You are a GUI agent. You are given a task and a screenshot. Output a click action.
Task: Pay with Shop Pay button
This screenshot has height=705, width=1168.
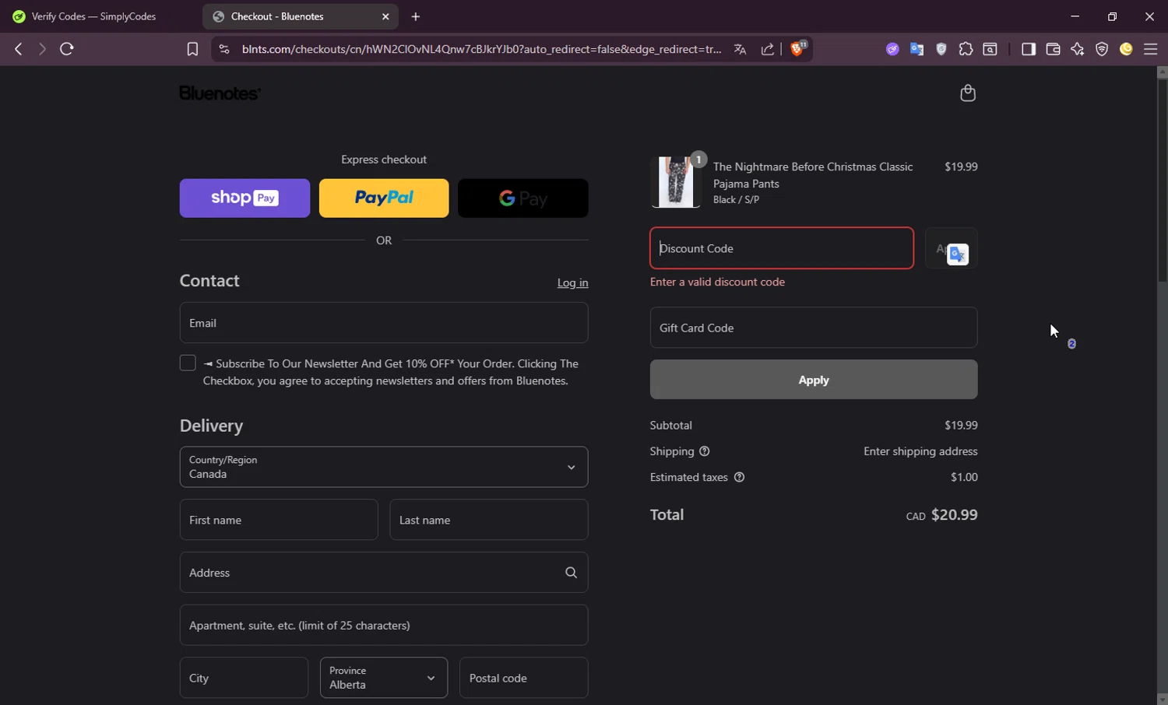[x=245, y=198]
